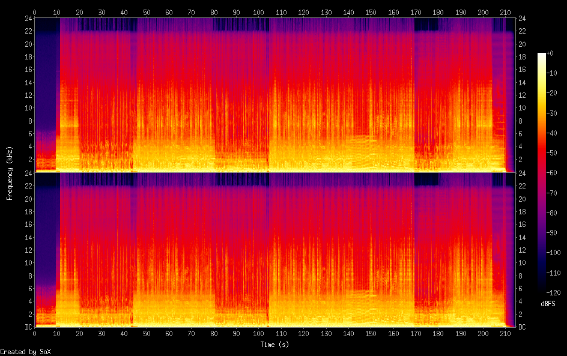Click the "200" tick on the bottom time axis
567x356 pixels.
click(483, 334)
